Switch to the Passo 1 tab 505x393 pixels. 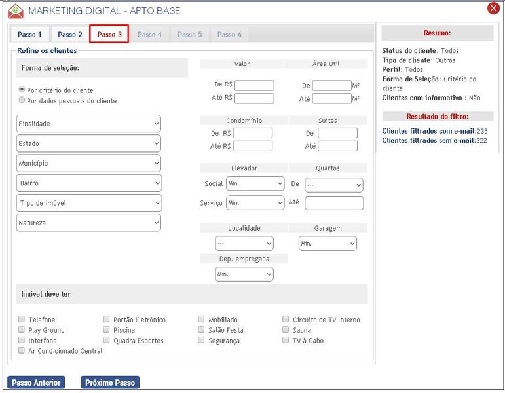(x=29, y=35)
